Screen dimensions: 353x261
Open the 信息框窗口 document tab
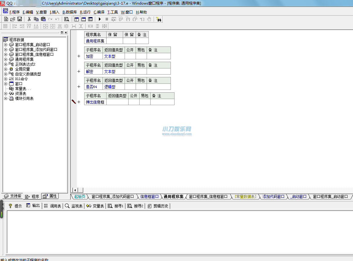coord(149,197)
